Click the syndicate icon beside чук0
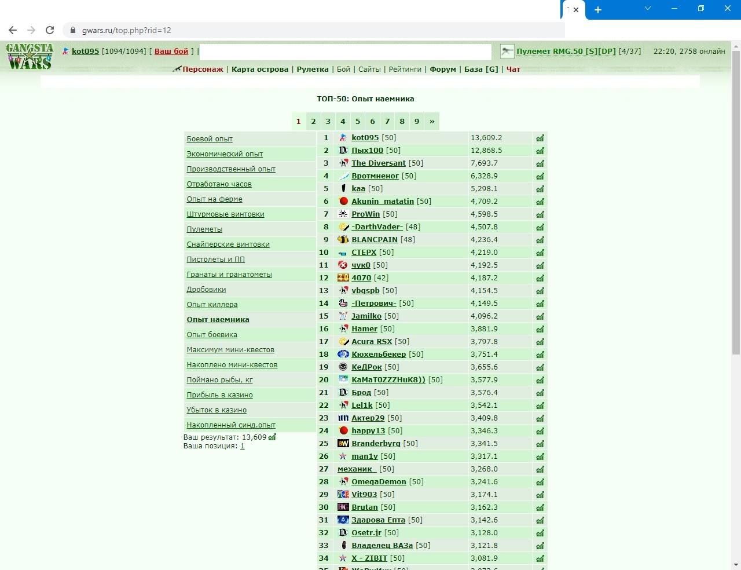The height and width of the screenshot is (570, 741). click(x=343, y=265)
